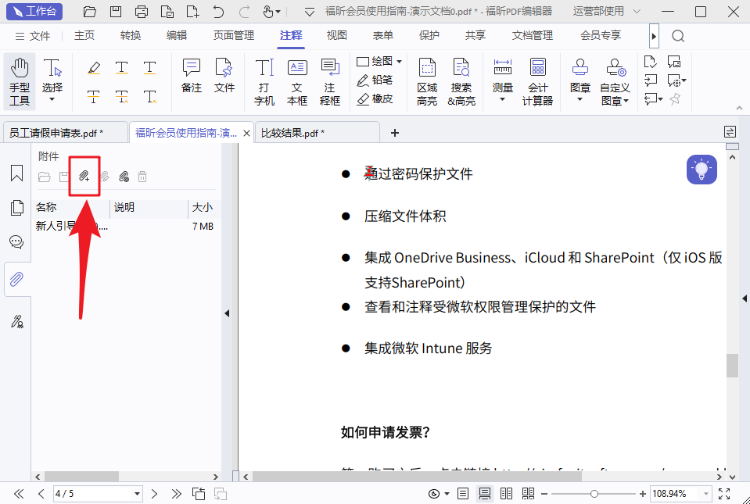Open the zoom percentage dropdown
The height and width of the screenshot is (504, 750).
pyautogui.click(x=707, y=494)
